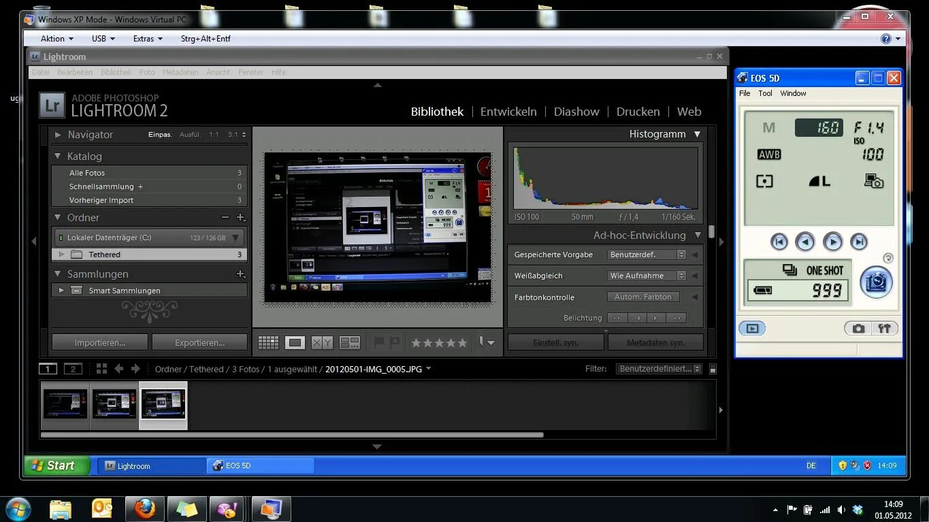Viewport: 929px width, 522px height.
Task: Click the AWB white balance indicator
Action: pyautogui.click(x=769, y=154)
